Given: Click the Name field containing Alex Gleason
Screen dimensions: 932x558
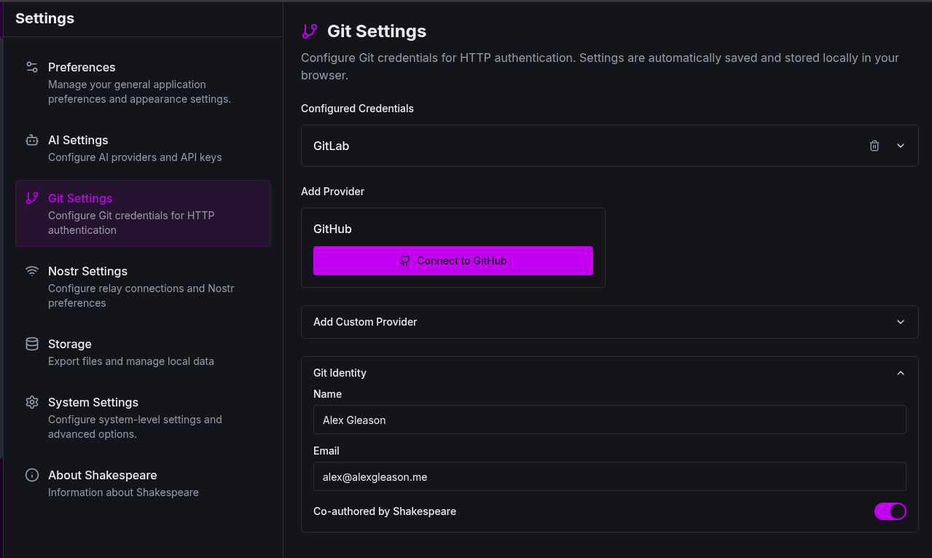Looking at the screenshot, I should [609, 420].
